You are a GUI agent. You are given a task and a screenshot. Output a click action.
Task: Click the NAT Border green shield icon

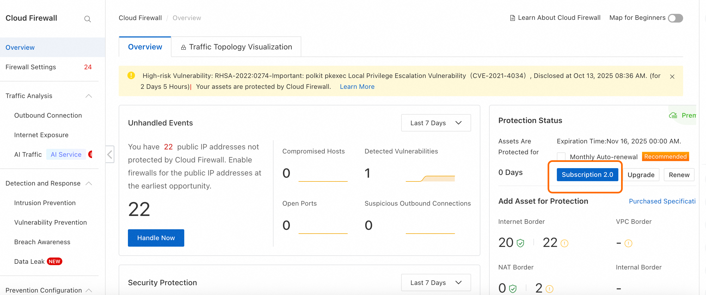coord(512,288)
